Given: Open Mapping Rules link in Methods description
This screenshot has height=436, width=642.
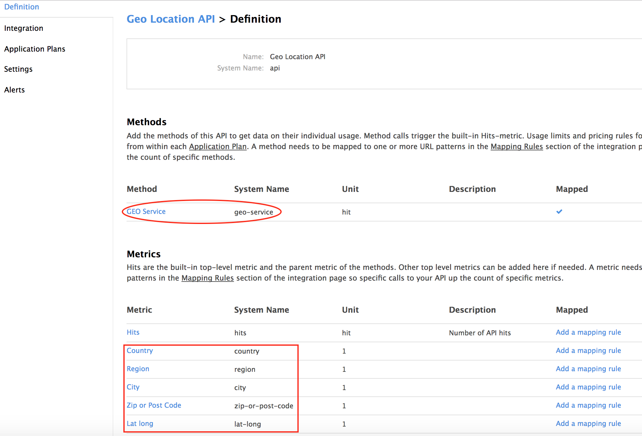Looking at the screenshot, I should tap(516, 147).
